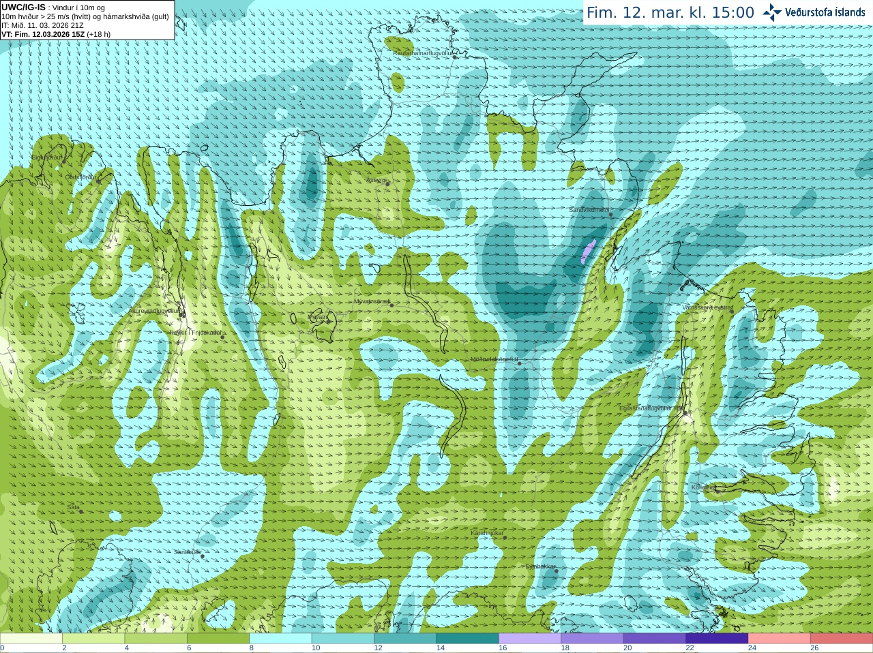Select the 24–26 m/s pink legend swatch
The width and height of the screenshot is (873, 653).
(x=780, y=639)
